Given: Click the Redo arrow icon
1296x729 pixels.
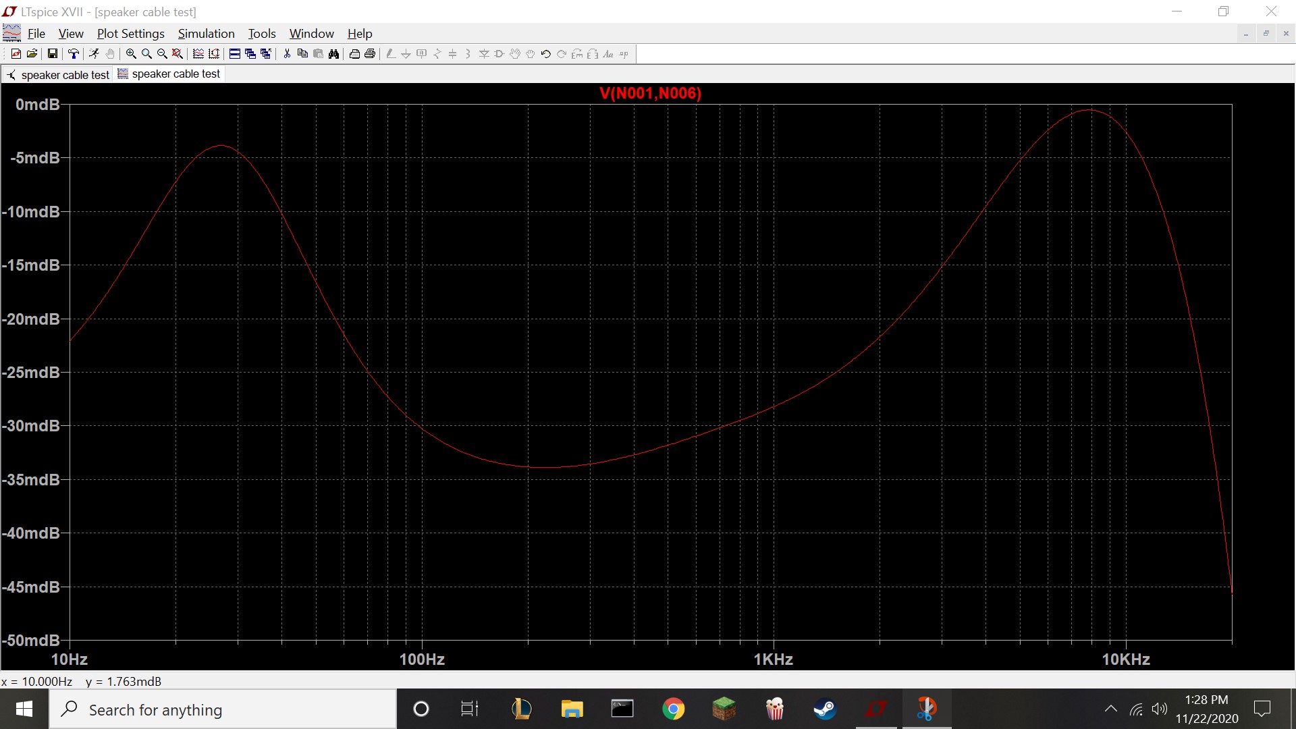Looking at the screenshot, I should 562,54.
